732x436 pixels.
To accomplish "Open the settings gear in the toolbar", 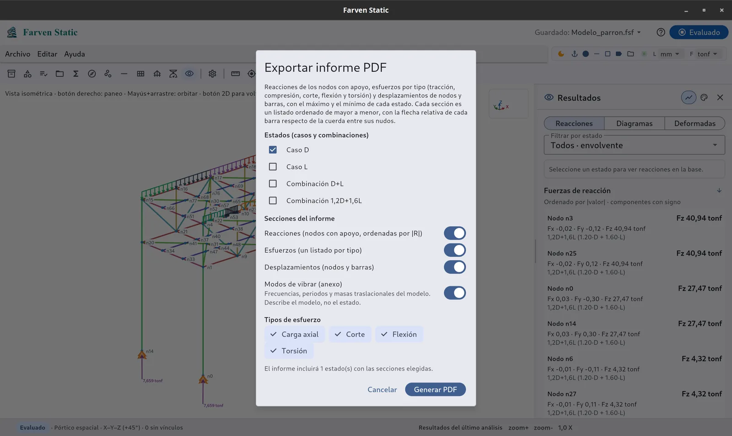I will [x=212, y=74].
